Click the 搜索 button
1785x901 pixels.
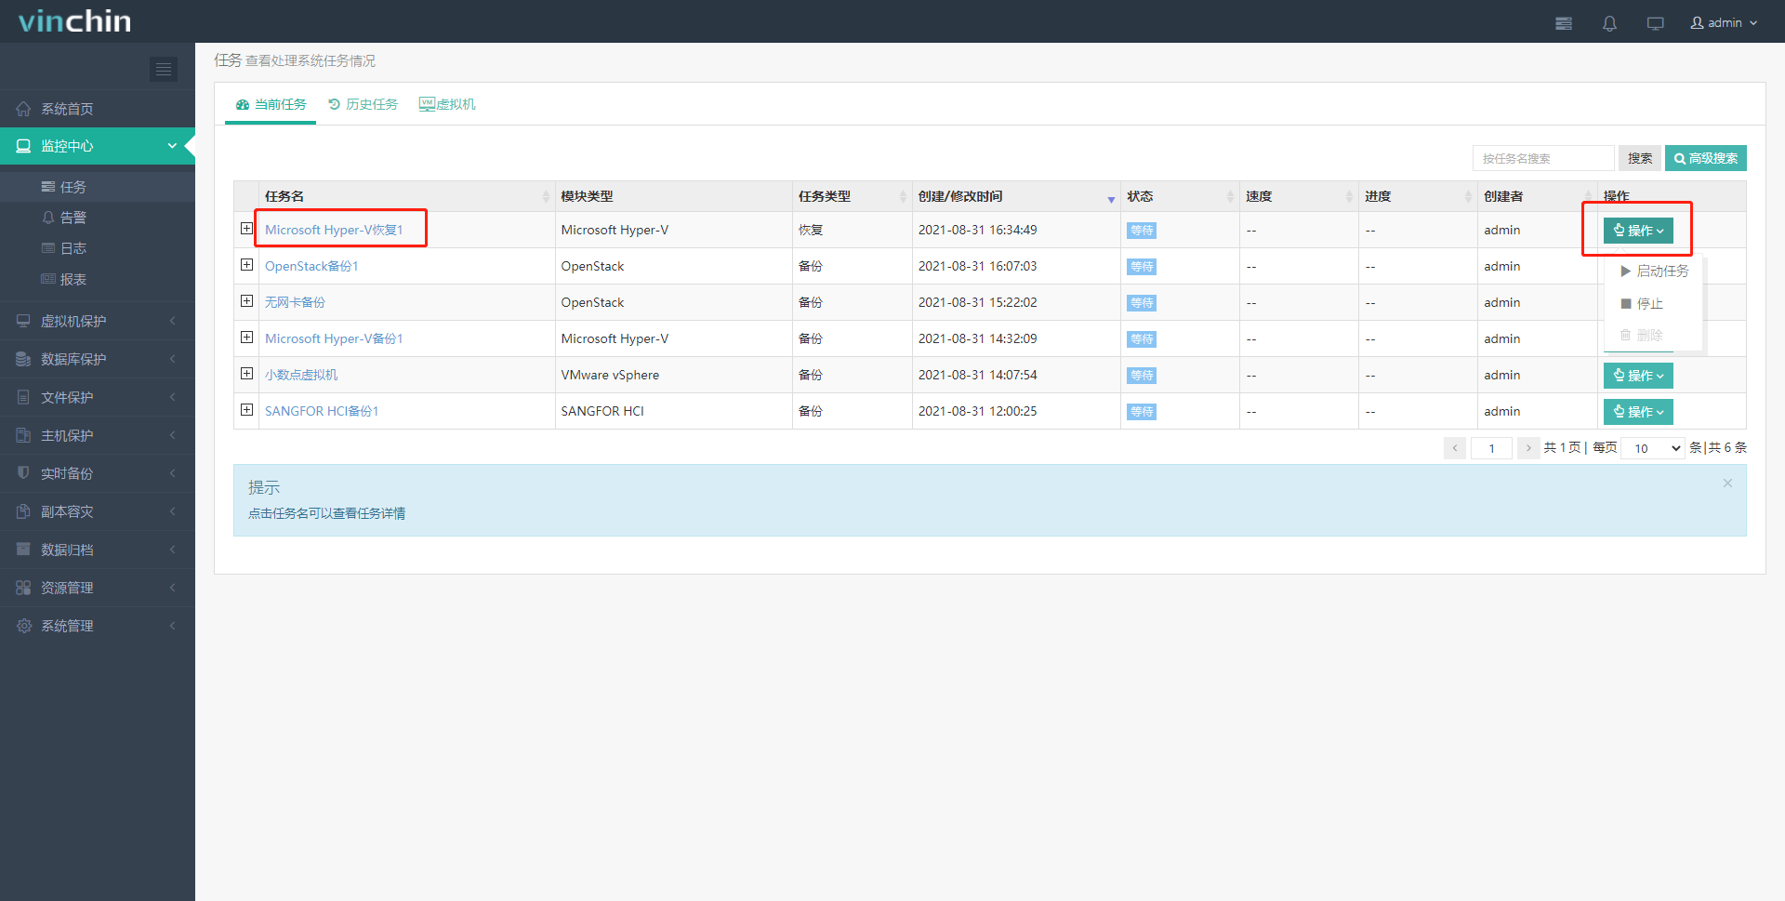click(1640, 158)
